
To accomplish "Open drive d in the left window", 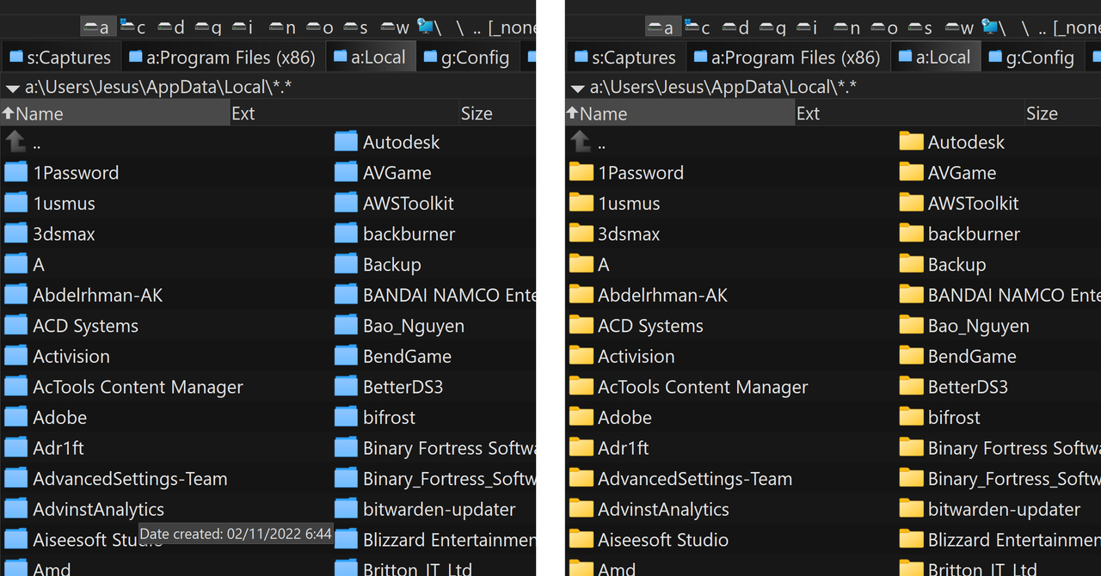I will 170,28.
